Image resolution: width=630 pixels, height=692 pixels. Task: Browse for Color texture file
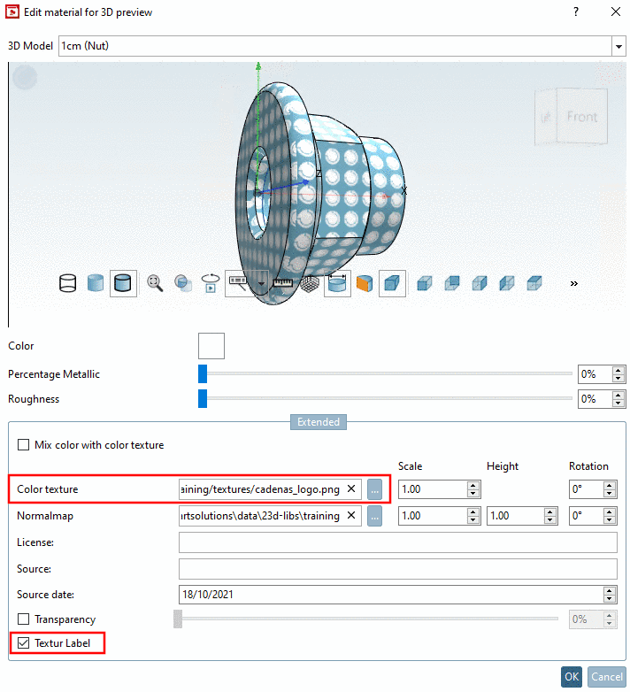[x=374, y=489]
